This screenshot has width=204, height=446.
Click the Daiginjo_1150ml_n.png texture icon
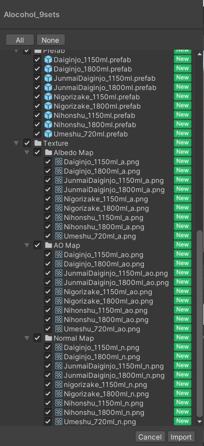coord(58,347)
